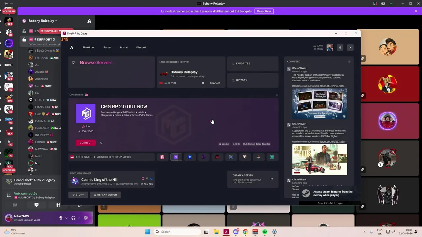Click the FiveM logo in launcher header

coord(72,47)
